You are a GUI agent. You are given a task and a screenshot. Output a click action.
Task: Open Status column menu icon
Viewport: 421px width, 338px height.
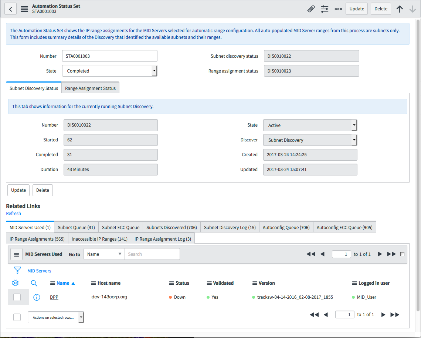coord(172,283)
